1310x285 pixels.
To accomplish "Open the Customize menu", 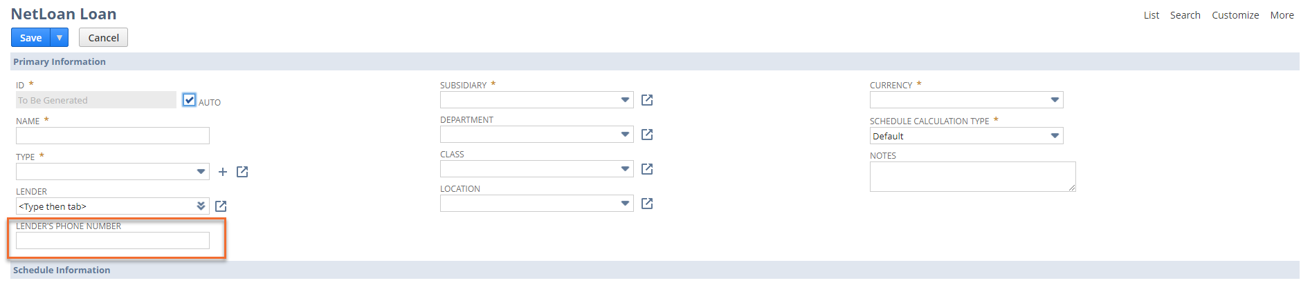I will point(1235,15).
